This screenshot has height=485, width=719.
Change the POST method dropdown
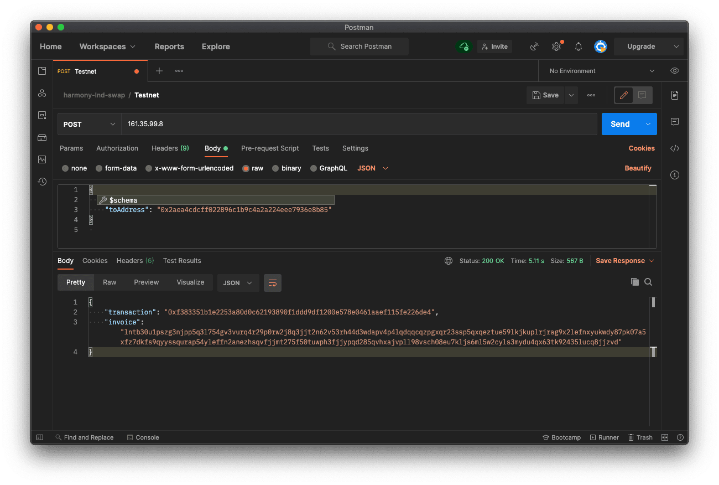90,124
